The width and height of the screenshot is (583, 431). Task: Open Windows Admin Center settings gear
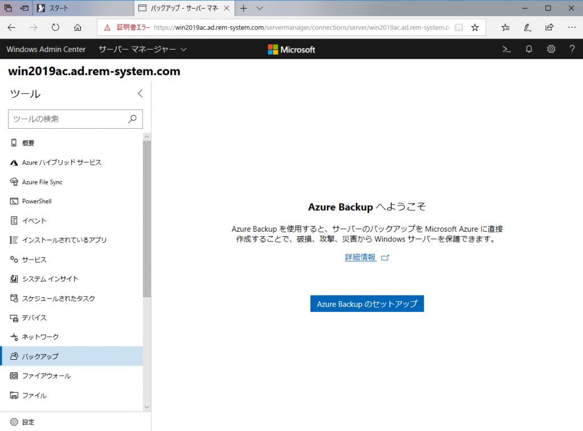[x=551, y=49]
